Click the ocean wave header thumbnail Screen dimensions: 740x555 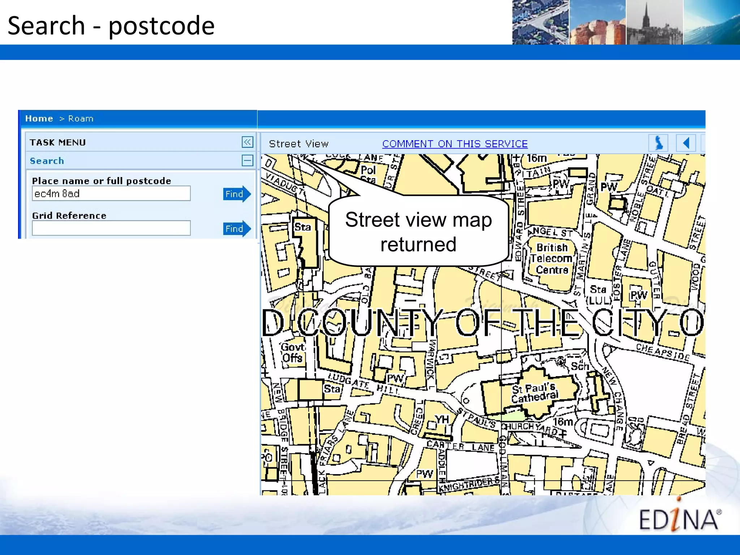pos(712,22)
